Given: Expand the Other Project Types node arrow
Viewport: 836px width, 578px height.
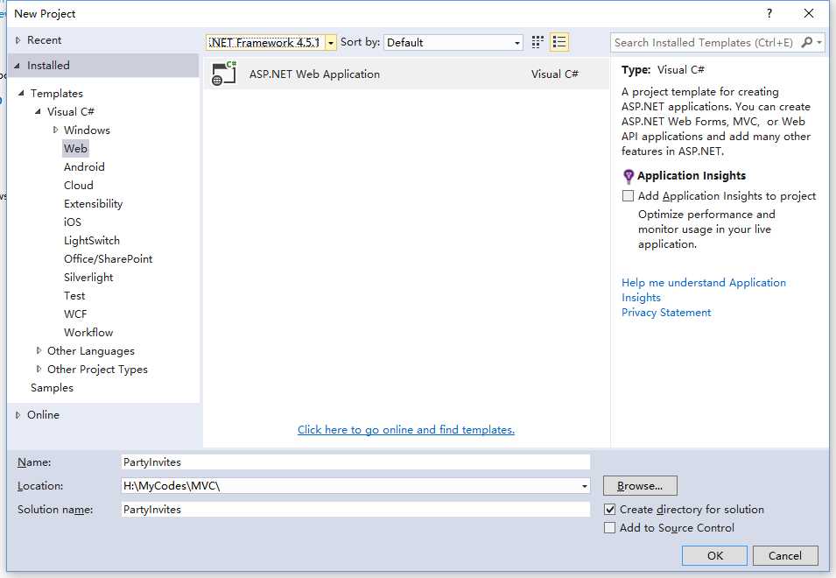Looking at the screenshot, I should coord(39,369).
